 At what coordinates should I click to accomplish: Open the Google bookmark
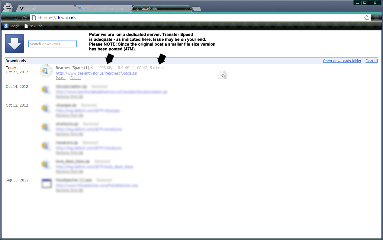coord(12,26)
